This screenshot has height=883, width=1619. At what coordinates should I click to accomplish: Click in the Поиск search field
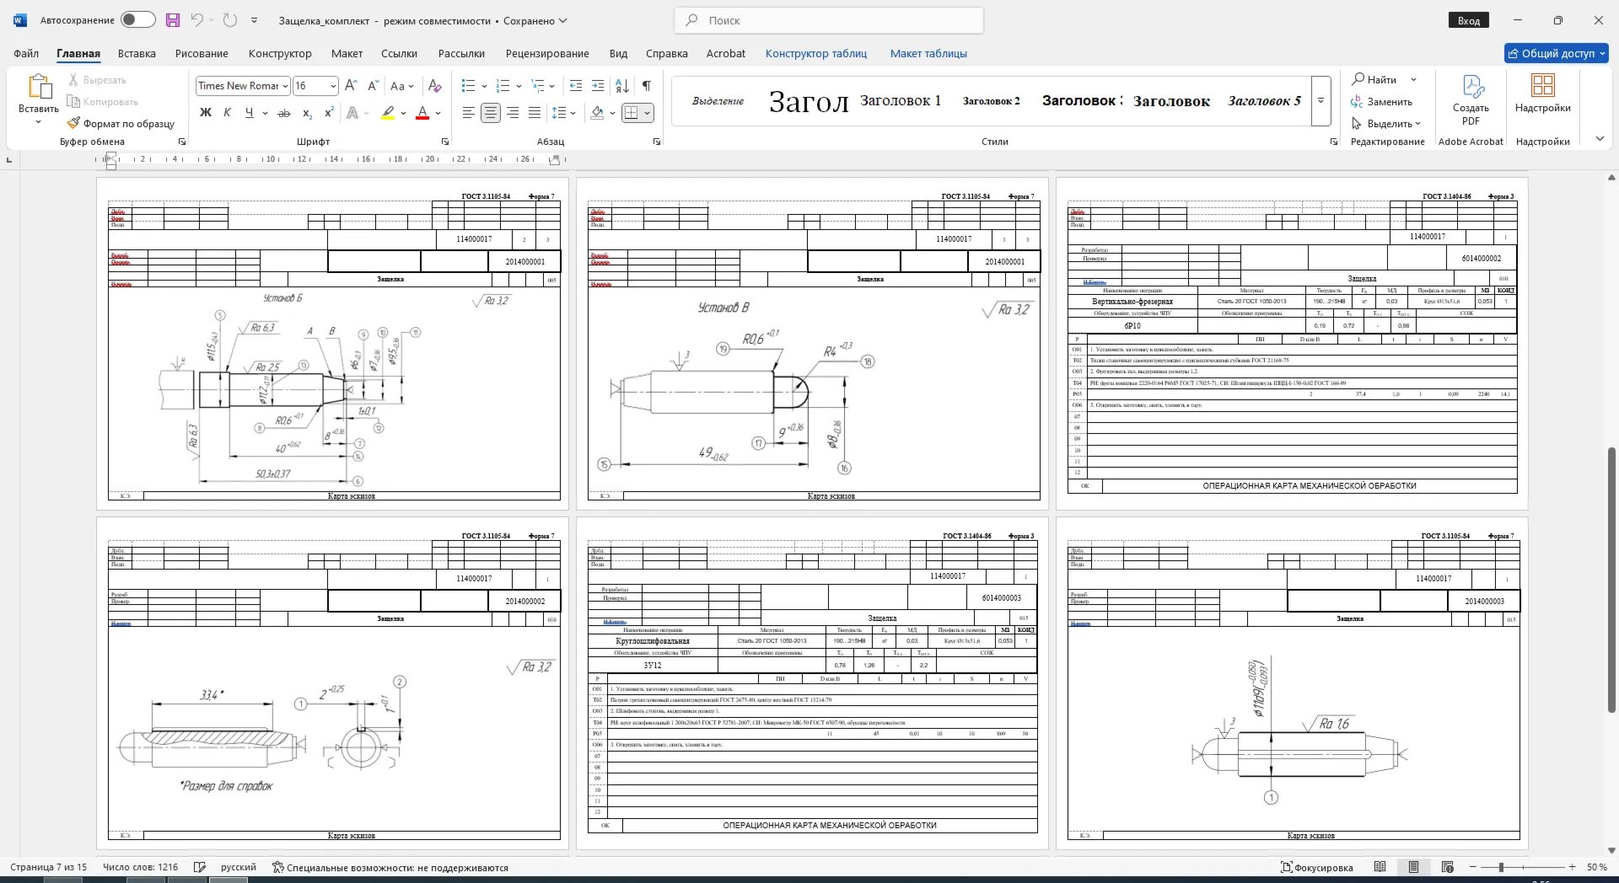pyautogui.click(x=829, y=20)
